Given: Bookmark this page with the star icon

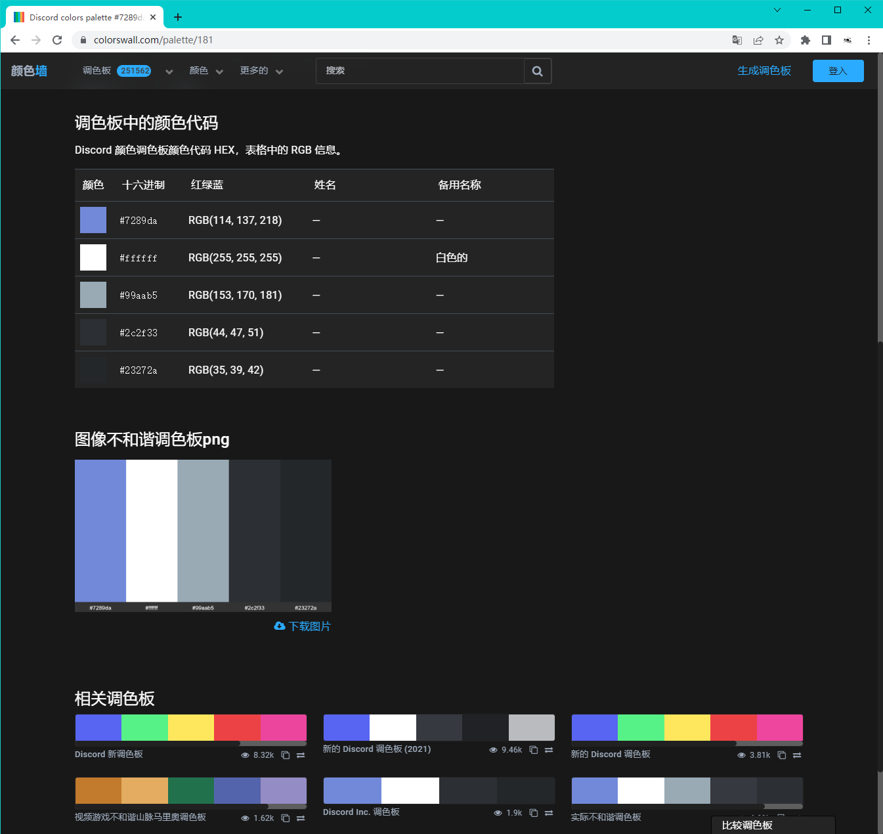Looking at the screenshot, I should point(779,40).
